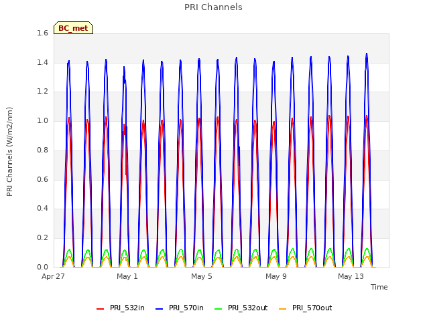Click the 1.0 y-axis tick label
This screenshot has width=429, height=321.
click(42, 120)
